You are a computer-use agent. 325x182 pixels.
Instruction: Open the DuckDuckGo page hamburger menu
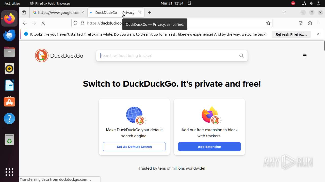coord(305,56)
